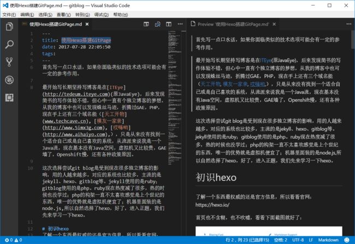Close the 使用Hexo搭建GitPage.md editor tab

click(87, 24)
